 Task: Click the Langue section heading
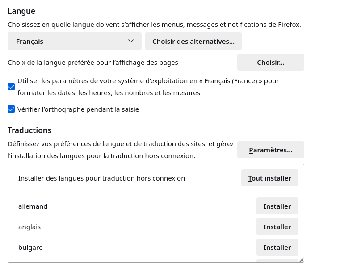coord(21,11)
